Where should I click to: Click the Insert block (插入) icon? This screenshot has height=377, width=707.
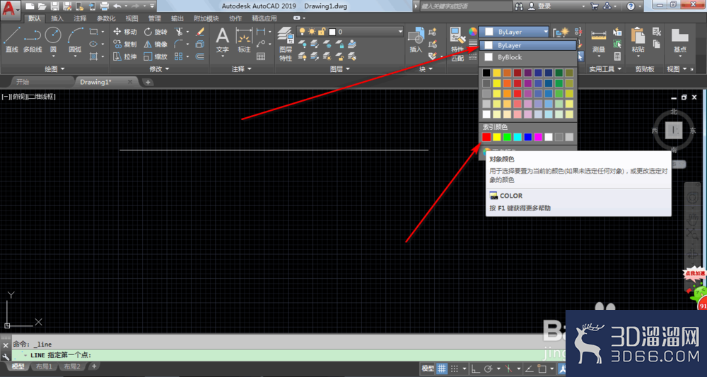(416, 40)
